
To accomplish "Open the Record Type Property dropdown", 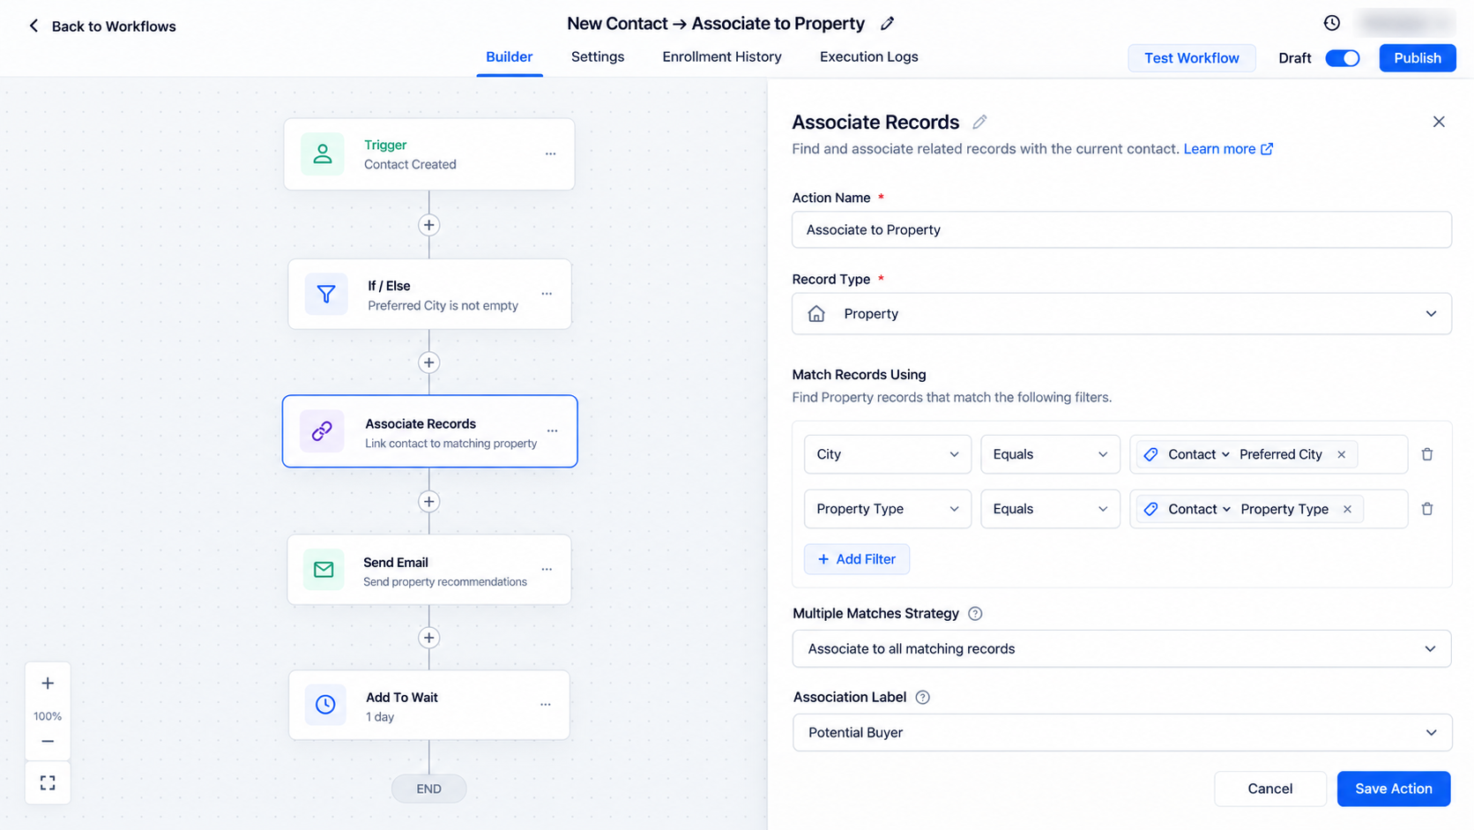I will (x=1121, y=314).
